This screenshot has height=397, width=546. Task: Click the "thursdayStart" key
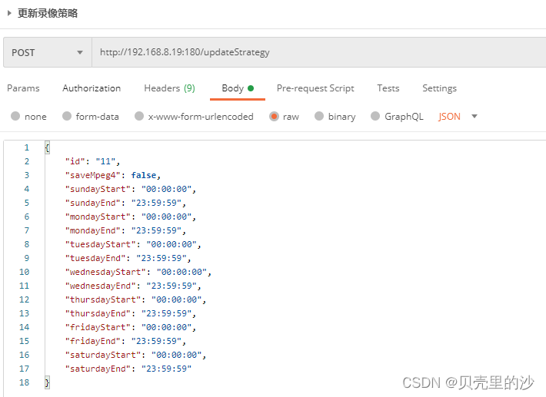(103, 299)
